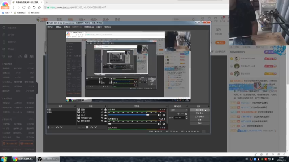289x162 pixels.
Task: Remove the selected source with the minus icon
Action: (83, 127)
